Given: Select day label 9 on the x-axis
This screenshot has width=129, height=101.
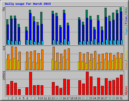Looking at the screenshot, I should click(x=39, y=98).
